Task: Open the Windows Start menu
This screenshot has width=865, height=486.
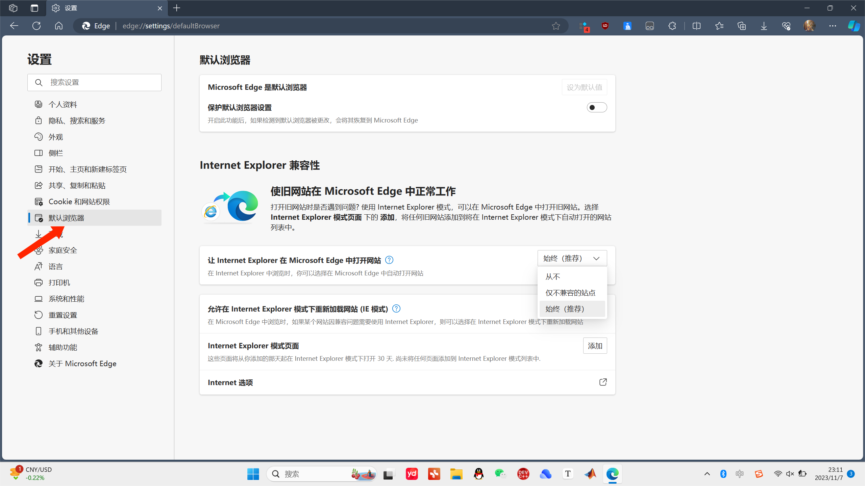Action: click(253, 474)
